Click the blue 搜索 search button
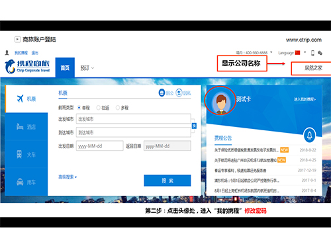This screenshot has height=248, width=331. pyautogui.click(x=167, y=181)
